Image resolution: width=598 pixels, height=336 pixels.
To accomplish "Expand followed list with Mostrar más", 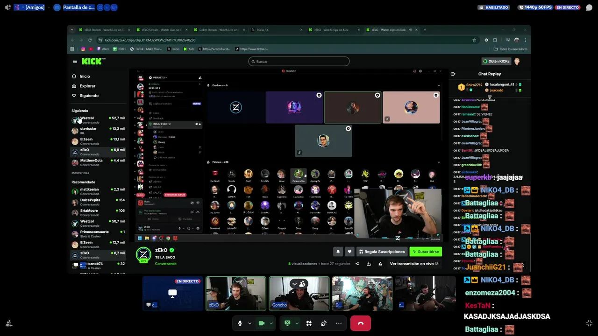I will (x=80, y=173).
